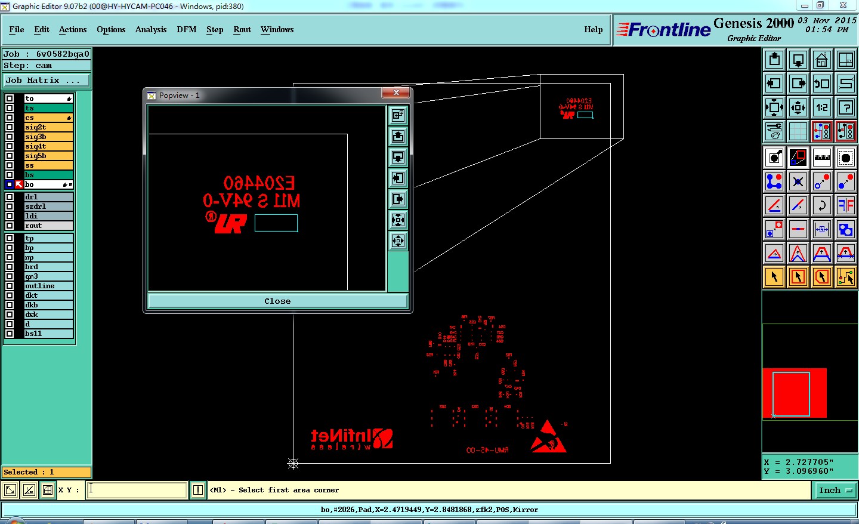Open the Actions menu
Image resolution: width=859 pixels, height=524 pixels.
73,29
